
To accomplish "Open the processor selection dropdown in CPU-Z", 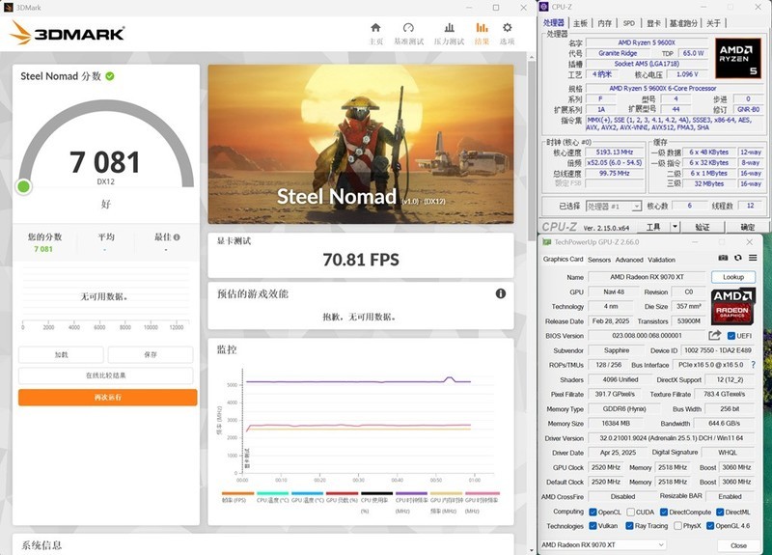I will (614, 206).
